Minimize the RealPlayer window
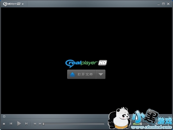The width and height of the screenshot is (173, 130). click(x=158, y=4)
